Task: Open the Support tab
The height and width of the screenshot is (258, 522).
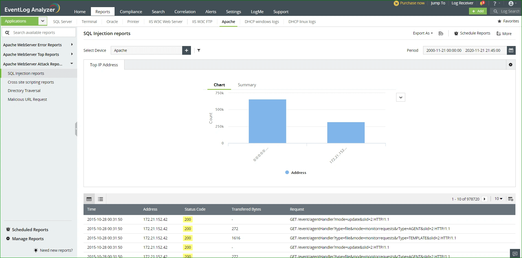Action: 281,12
